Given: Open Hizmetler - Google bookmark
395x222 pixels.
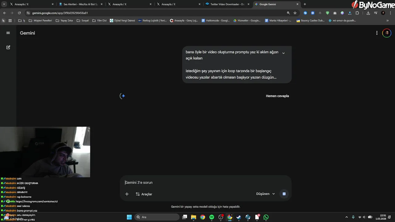Looking at the screenshot, I should [x=247, y=21].
